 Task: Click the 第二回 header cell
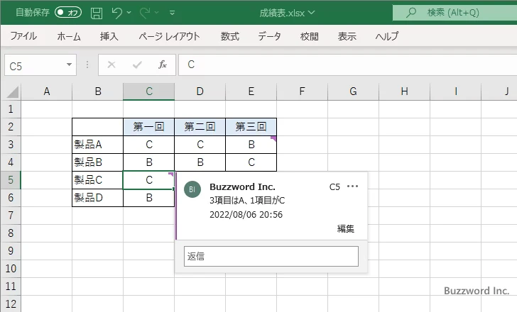(200, 127)
